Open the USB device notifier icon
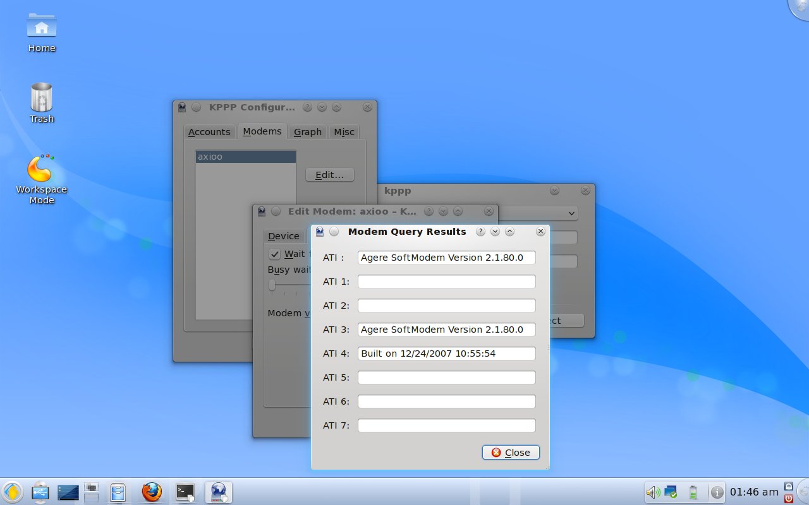This screenshot has width=809, height=505. pos(40,492)
